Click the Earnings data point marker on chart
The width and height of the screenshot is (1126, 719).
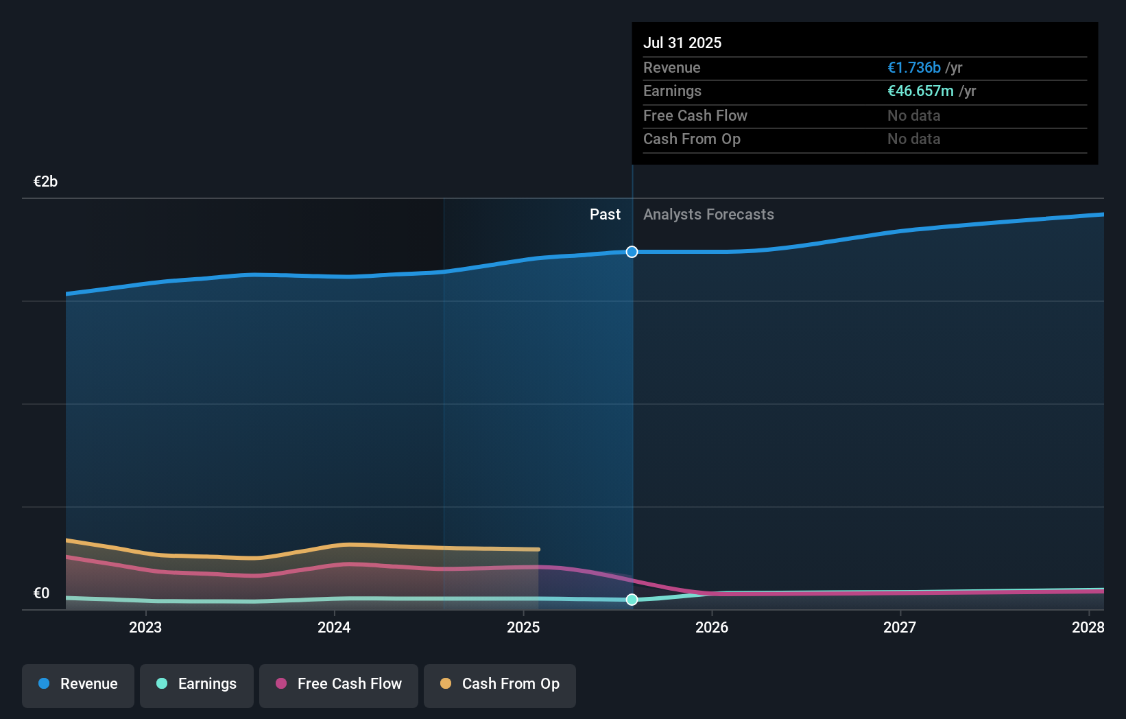[631, 600]
